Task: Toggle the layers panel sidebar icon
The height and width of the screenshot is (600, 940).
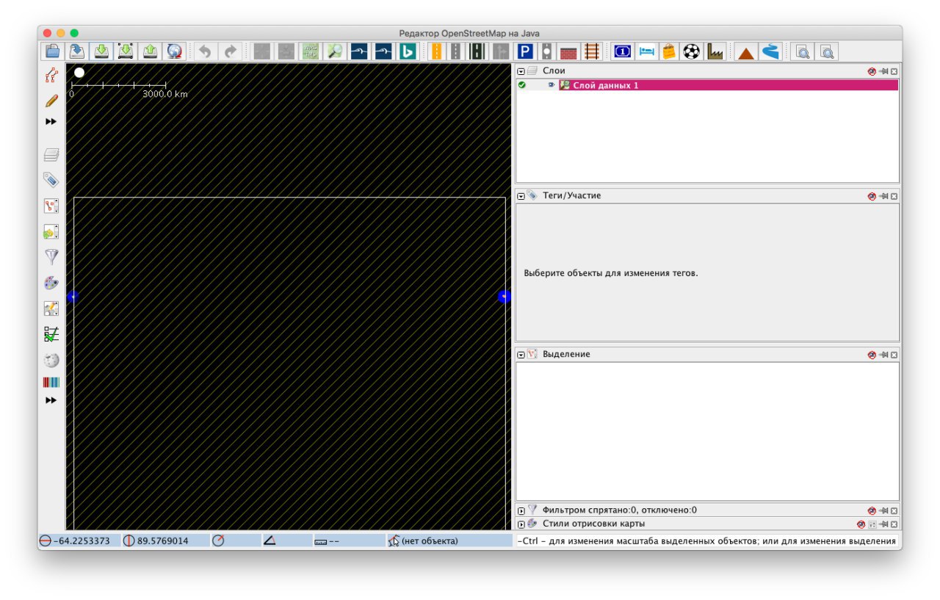Action: pyautogui.click(x=51, y=154)
